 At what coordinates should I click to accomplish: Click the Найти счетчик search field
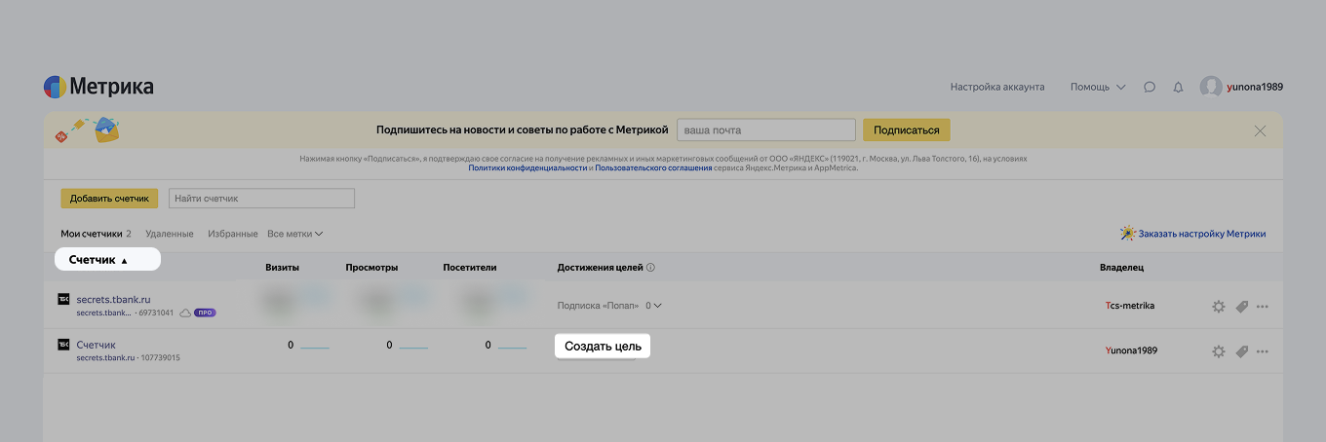point(261,199)
